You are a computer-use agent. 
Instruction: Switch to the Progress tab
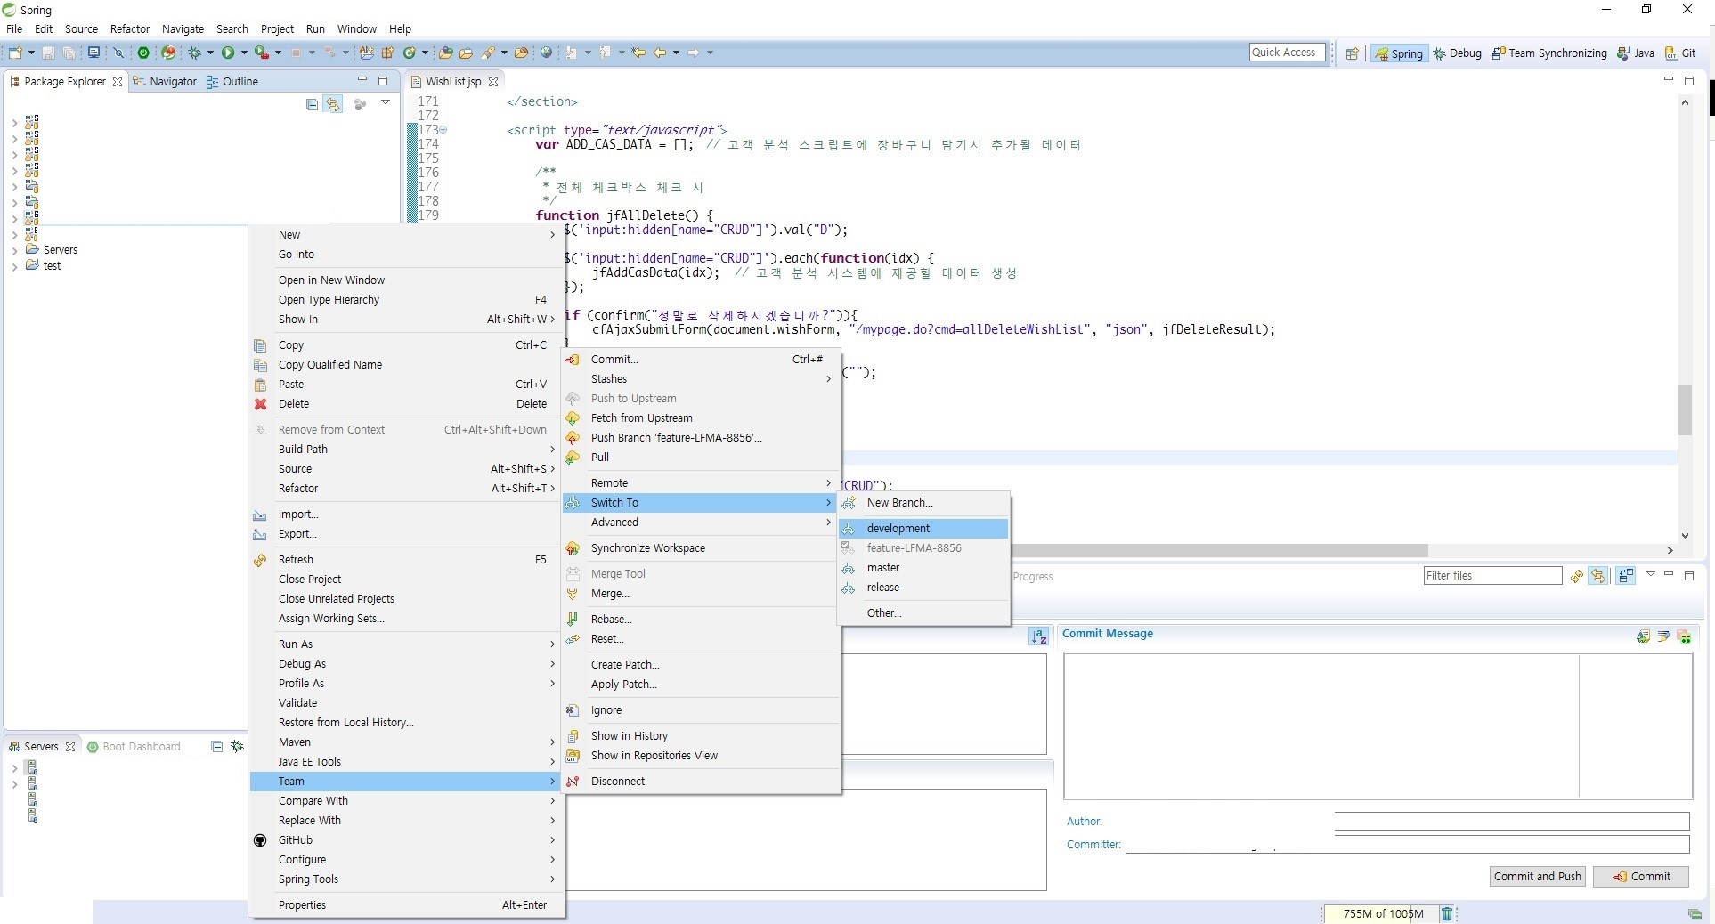click(1033, 576)
